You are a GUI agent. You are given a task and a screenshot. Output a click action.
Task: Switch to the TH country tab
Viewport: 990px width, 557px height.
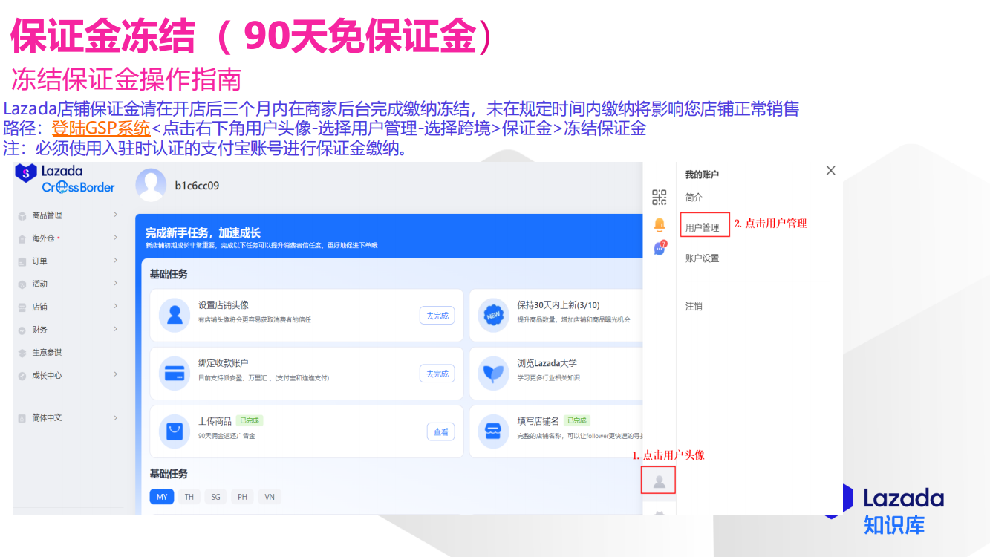(x=189, y=497)
